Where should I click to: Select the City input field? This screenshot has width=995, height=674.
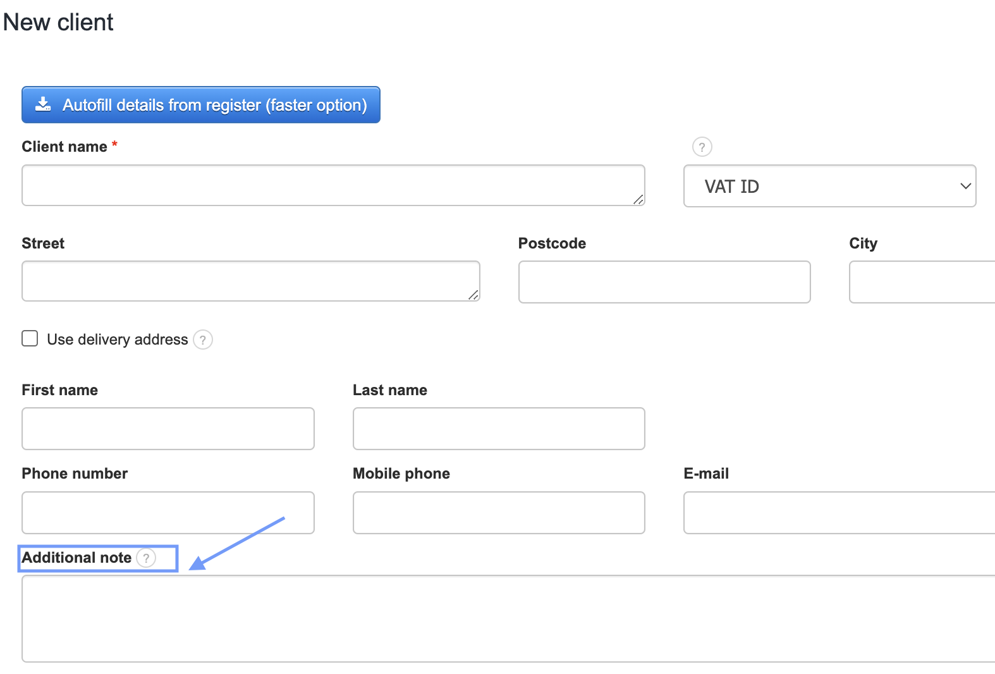pos(922,282)
